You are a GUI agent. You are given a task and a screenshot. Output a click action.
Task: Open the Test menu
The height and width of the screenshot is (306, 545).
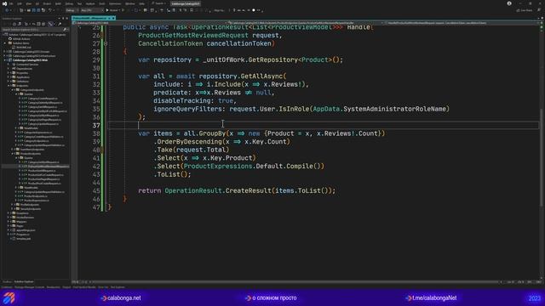[79, 3]
